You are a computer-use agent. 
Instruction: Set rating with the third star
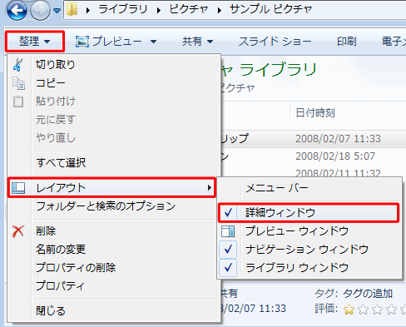(x=377, y=310)
